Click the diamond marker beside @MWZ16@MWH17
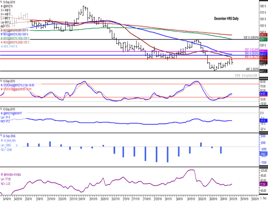The image size is (268, 201). pyautogui.click(x=2, y=113)
